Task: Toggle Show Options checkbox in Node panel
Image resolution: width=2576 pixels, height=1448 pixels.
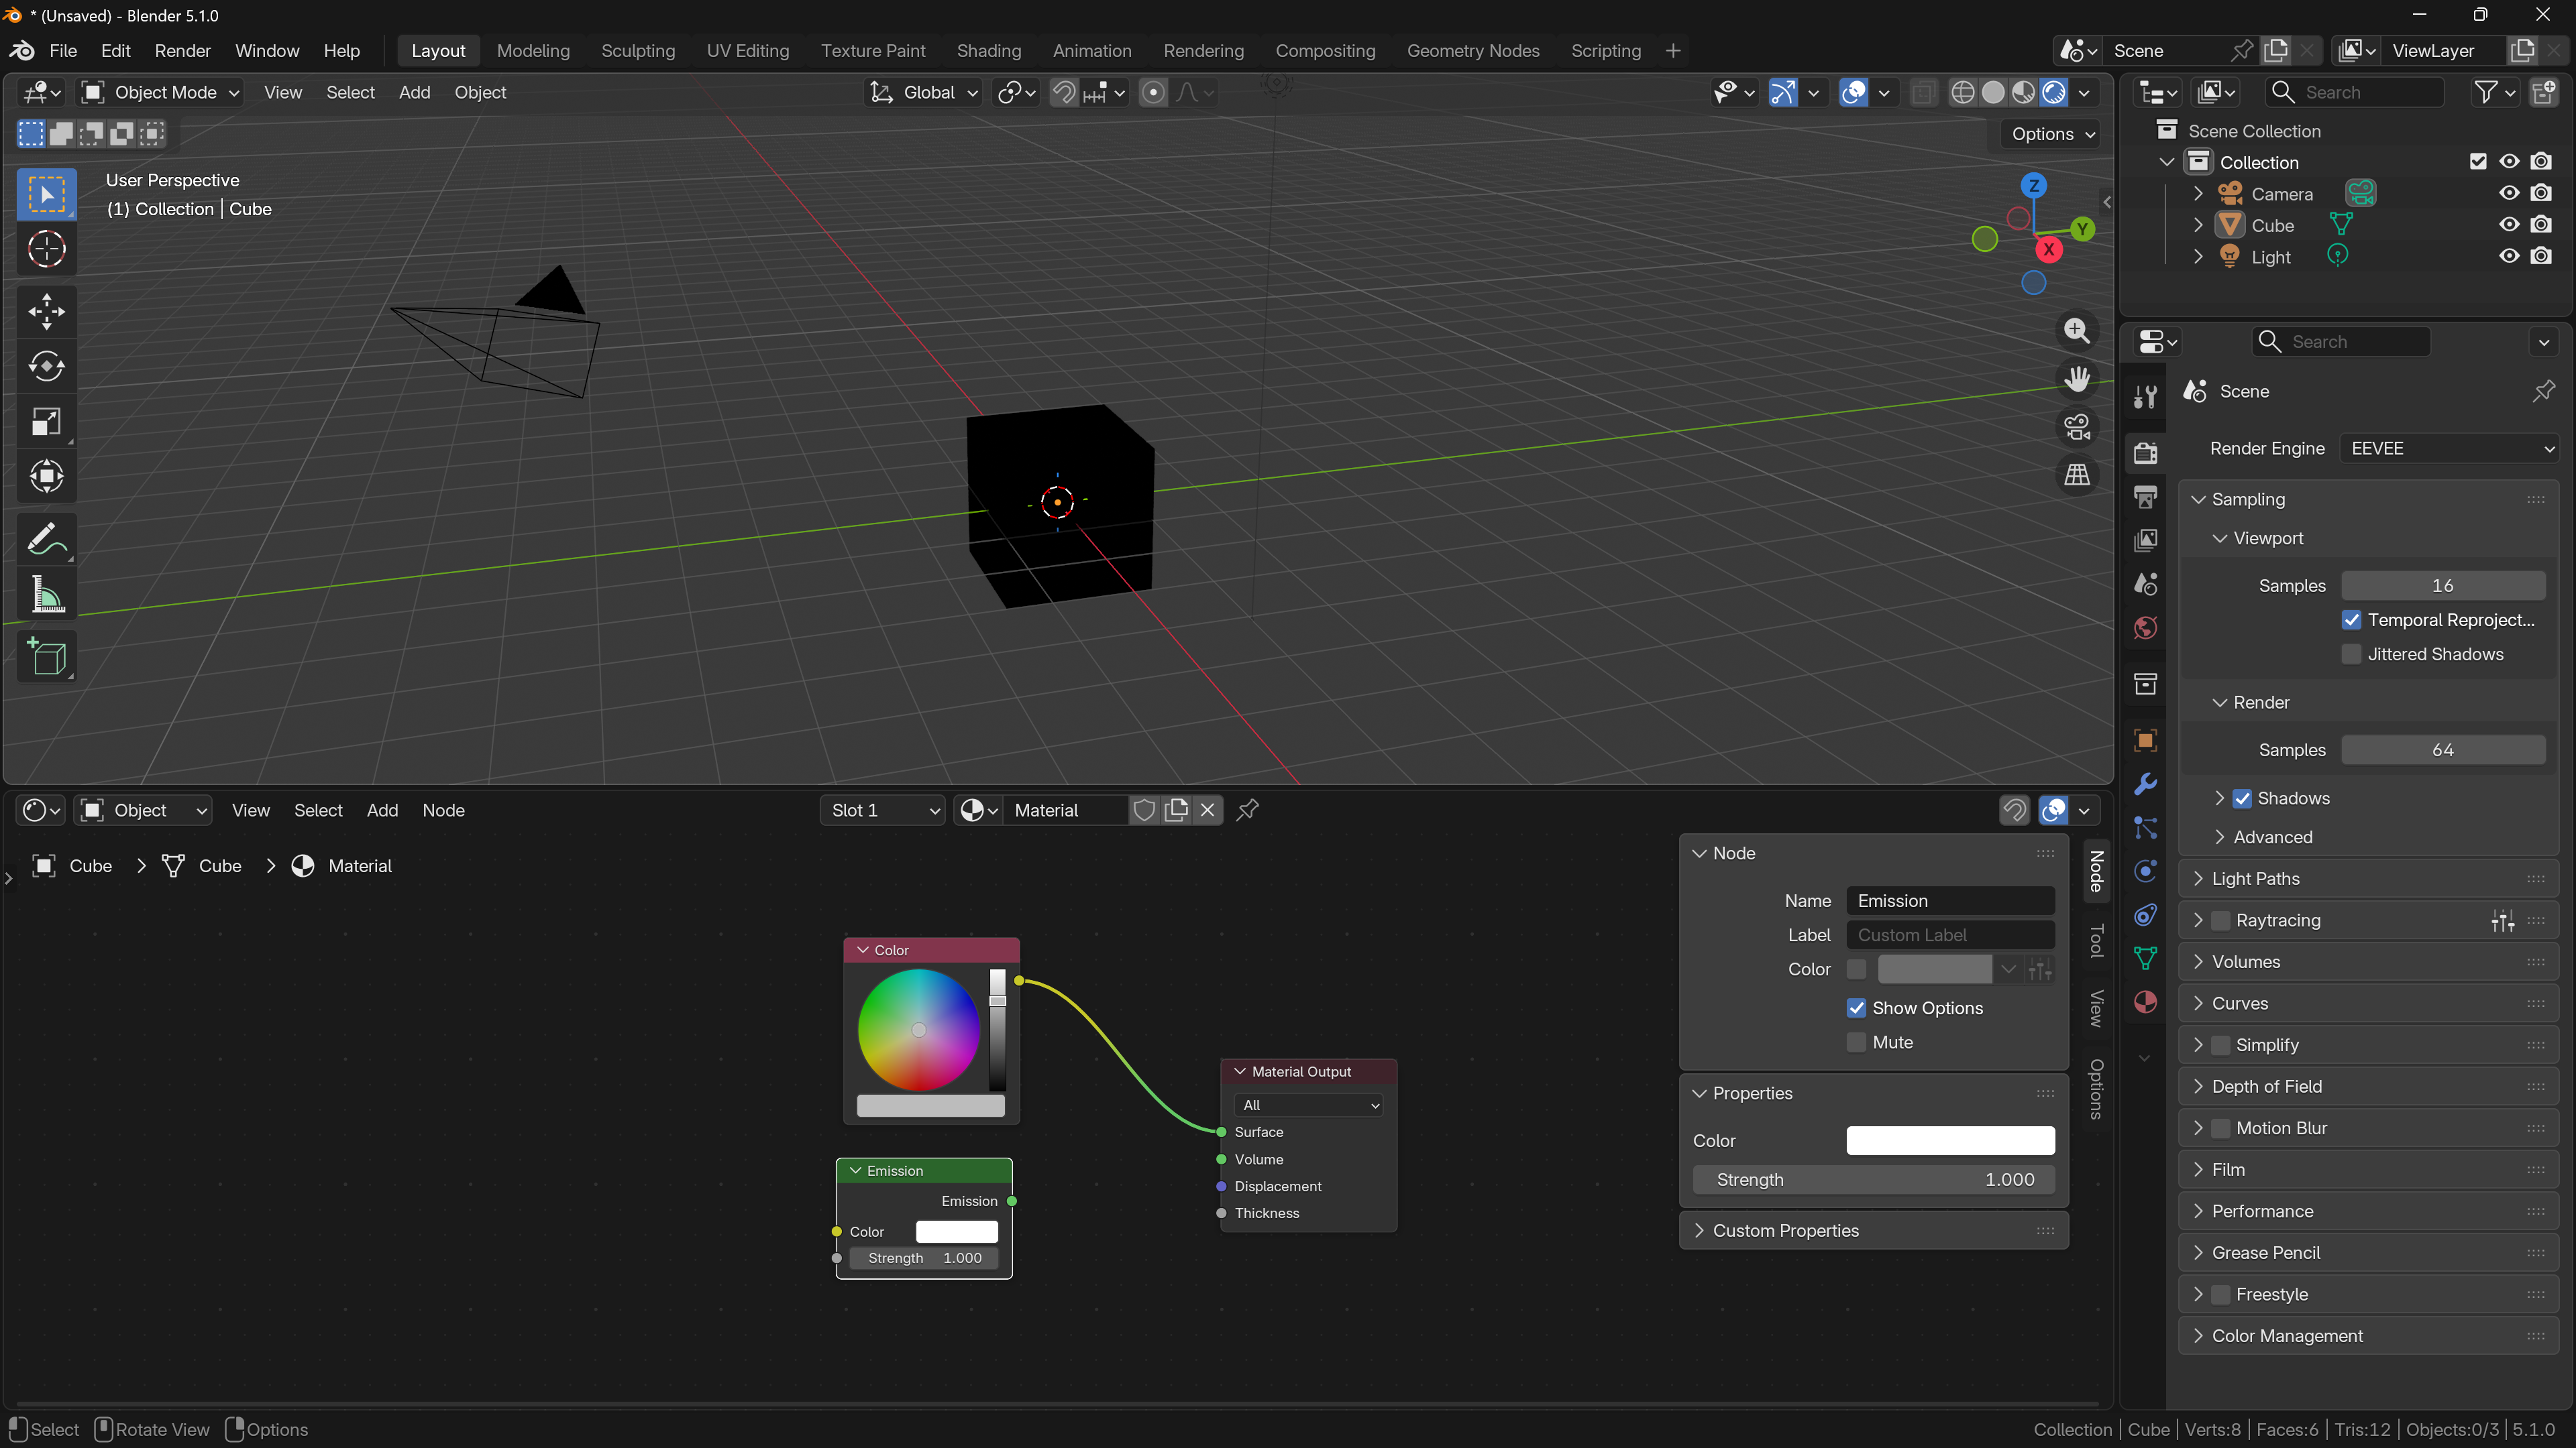Action: 1856,1008
